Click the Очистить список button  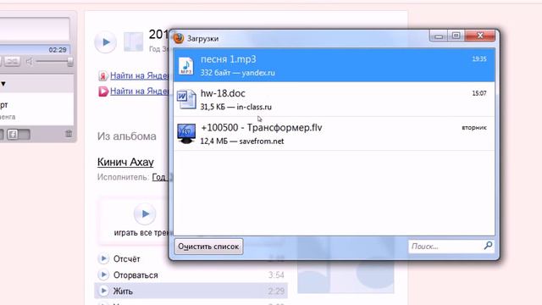[x=208, y=247]
